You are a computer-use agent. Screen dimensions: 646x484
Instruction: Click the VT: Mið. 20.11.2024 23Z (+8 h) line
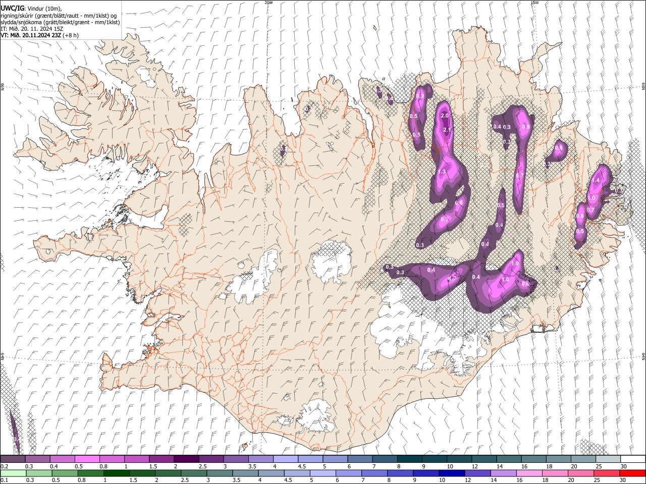40,35
